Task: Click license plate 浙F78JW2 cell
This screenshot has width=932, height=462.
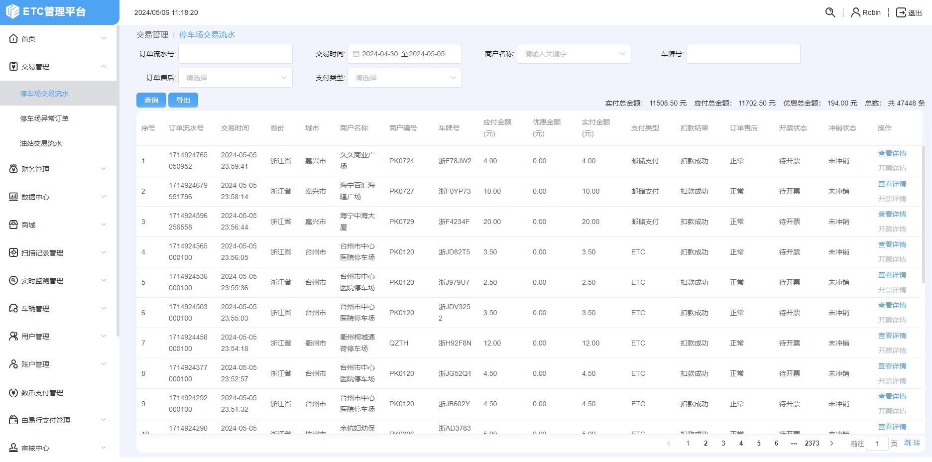Action: click(x=455, y=161)
